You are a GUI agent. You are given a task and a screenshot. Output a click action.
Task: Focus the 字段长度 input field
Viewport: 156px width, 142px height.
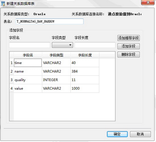point(95,45)
